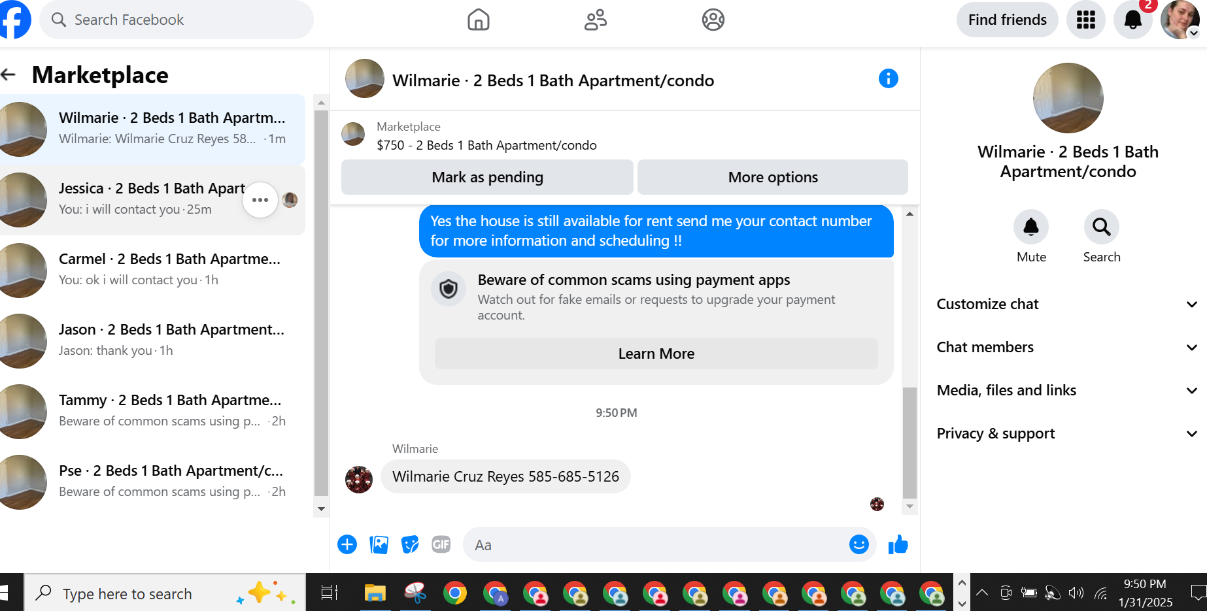Viewport: 1207px width, 611px height.
Task: Search in conversation using magnifier icon
Action: coord(1102,227)
